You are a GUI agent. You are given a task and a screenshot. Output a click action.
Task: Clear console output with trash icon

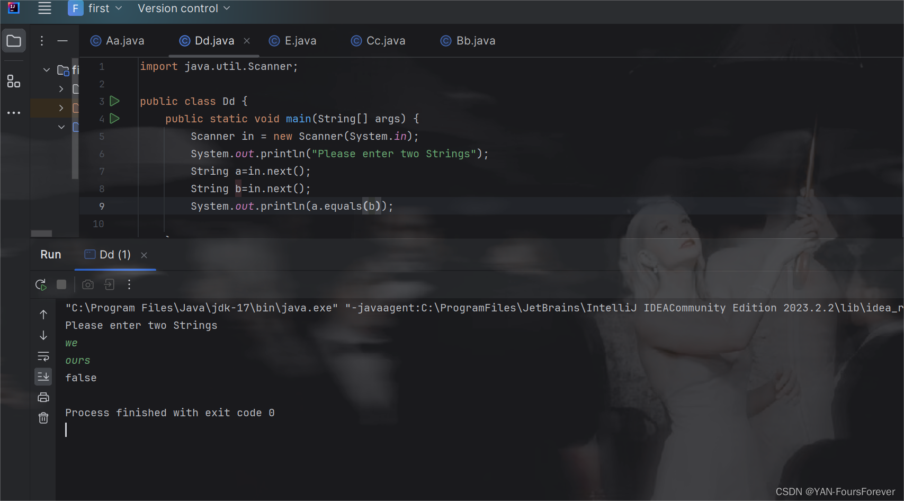(43, 418)
